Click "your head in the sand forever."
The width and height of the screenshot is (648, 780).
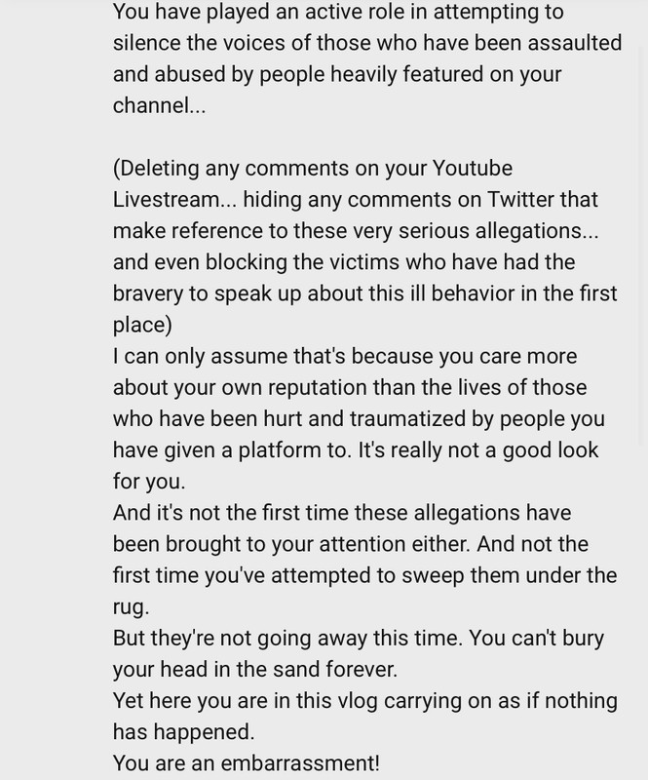pyautogui.click(x=255, y=670)
